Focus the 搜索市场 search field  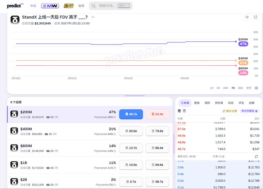pos(111,6)
